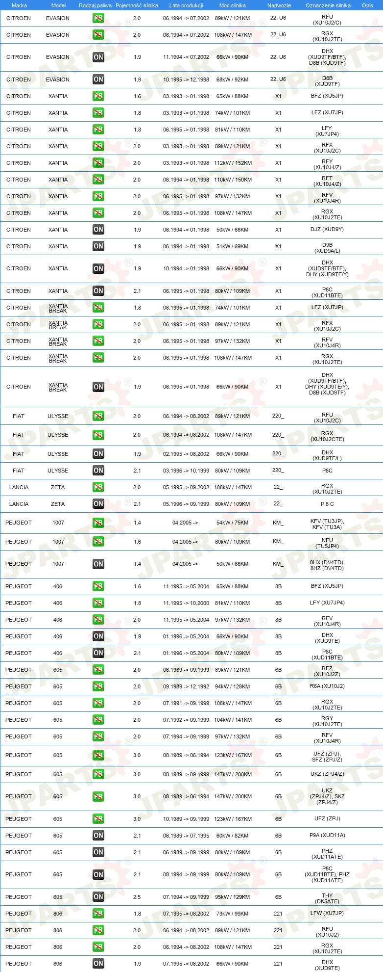Click the diesel ON icon in Peugeot 406 P8C 2.1 row

98,653
